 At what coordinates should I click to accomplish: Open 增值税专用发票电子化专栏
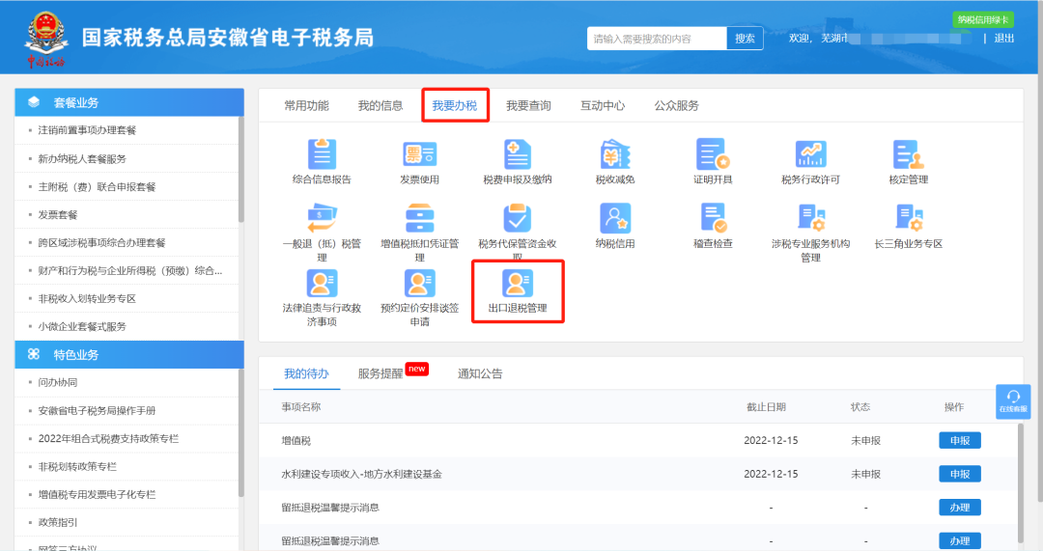click(98, 494)
